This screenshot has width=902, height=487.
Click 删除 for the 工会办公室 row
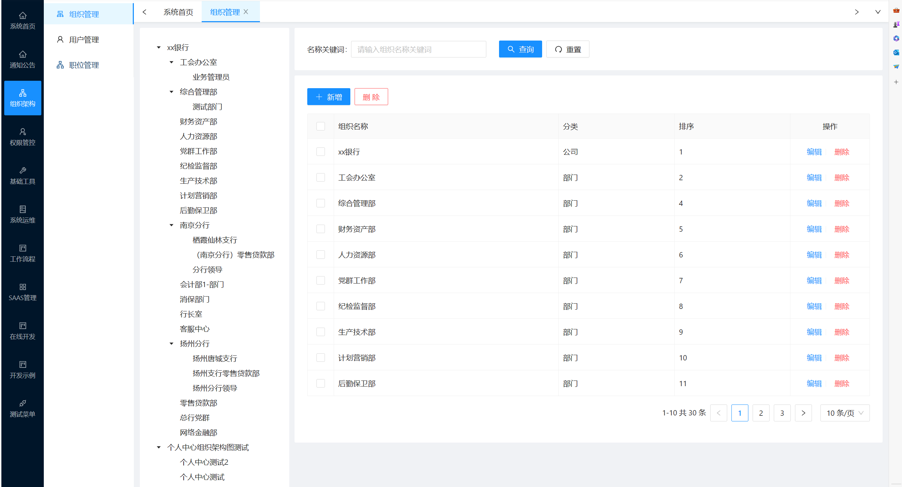pyautogui.click(x=842, y=178)
